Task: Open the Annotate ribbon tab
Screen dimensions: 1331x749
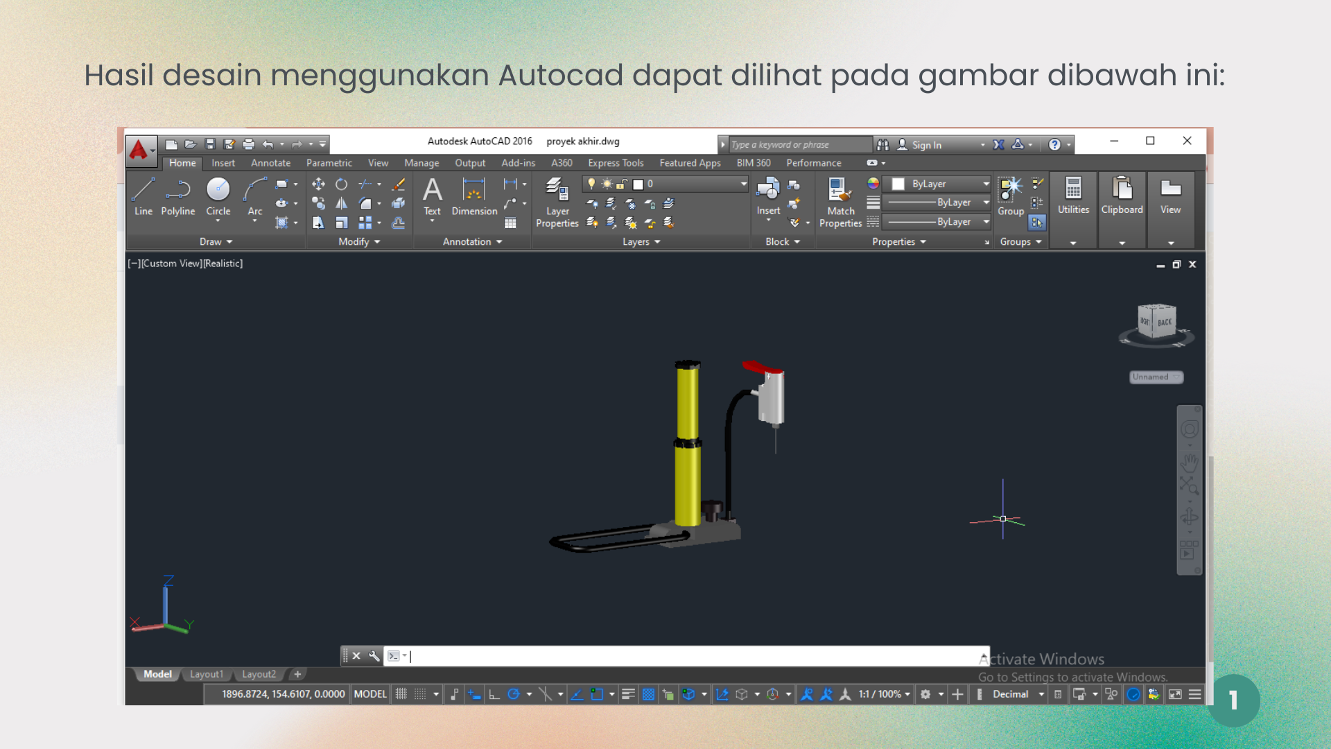Action: [270, 163]
